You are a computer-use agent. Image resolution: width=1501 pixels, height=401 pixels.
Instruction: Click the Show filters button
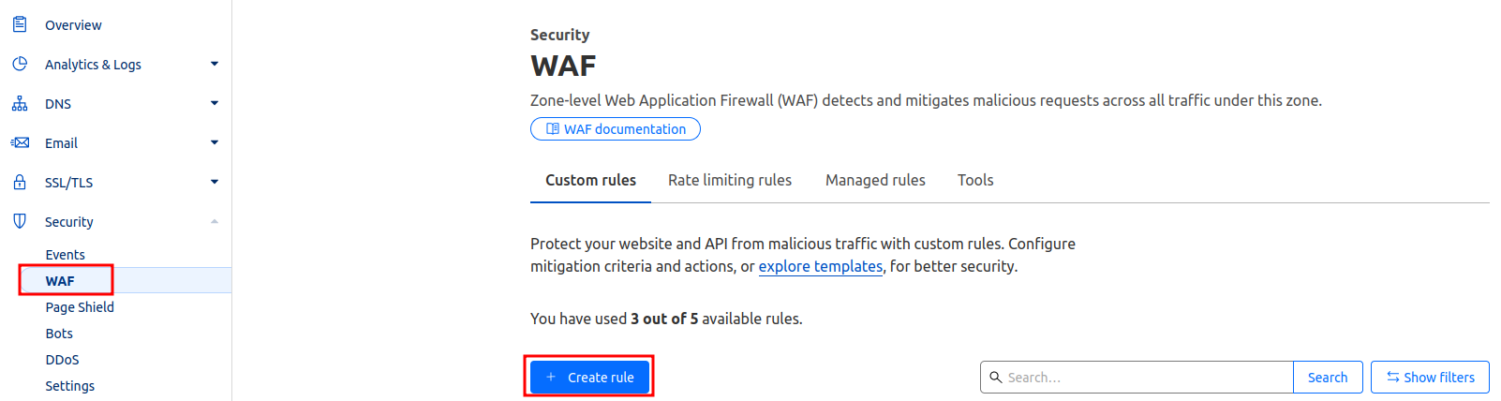coord(1430,377)
